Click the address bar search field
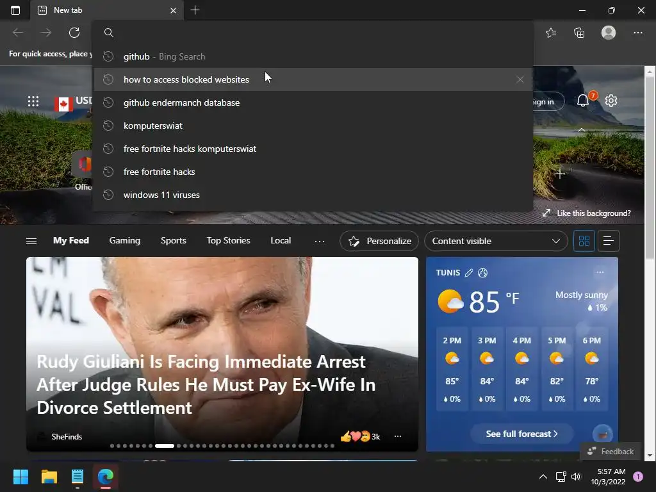 (x=313, y=33)
